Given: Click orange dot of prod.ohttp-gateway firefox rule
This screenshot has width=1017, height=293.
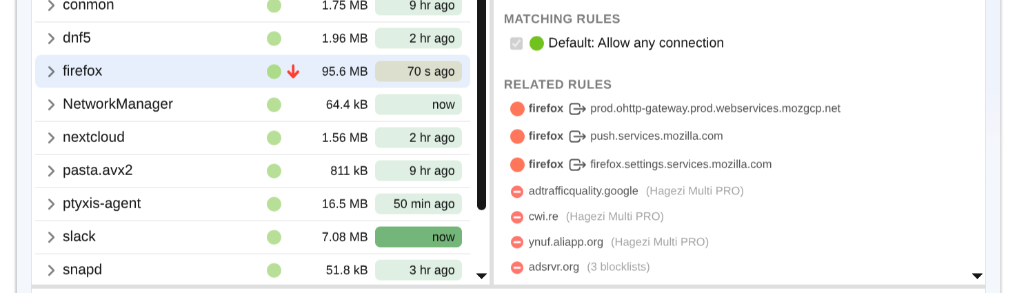Looking at the screenshot, I should pos(517,109).
